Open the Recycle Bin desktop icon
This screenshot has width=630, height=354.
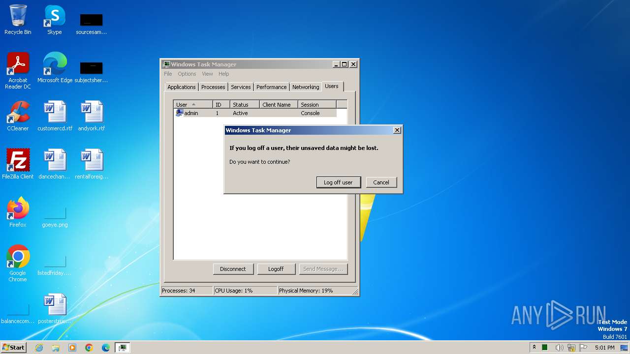click(18, 20)
